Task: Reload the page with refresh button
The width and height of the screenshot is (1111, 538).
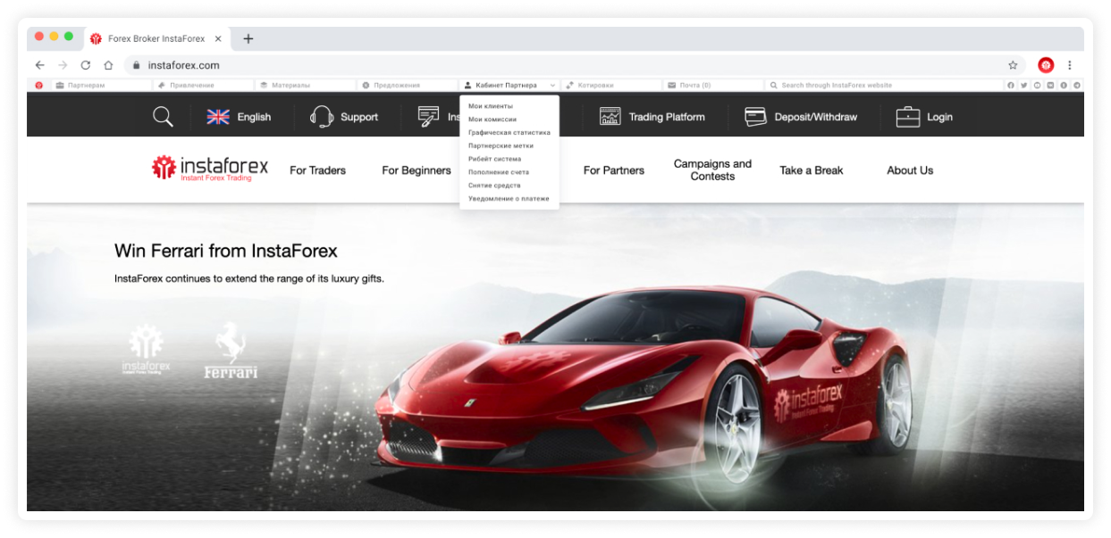Action: tap(86, 65)
